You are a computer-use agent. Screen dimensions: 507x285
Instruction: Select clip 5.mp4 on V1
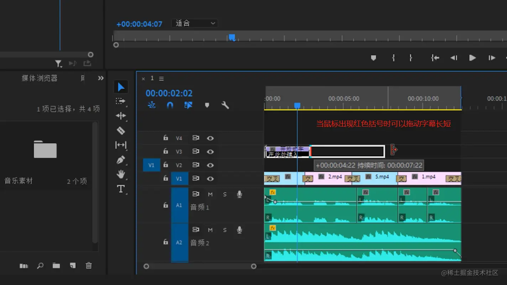click(375, 178)
